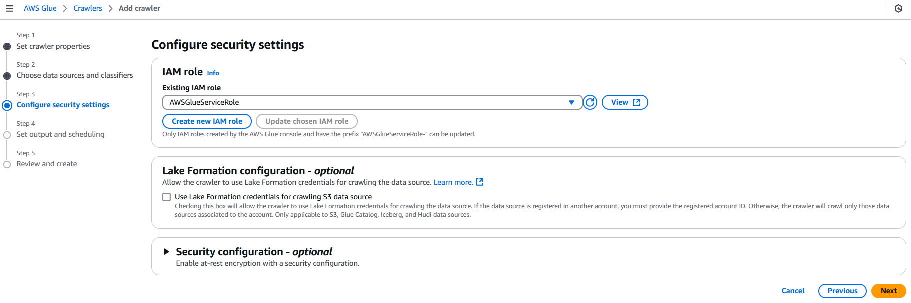Click the Configure security settings heading

click(228, 45)
